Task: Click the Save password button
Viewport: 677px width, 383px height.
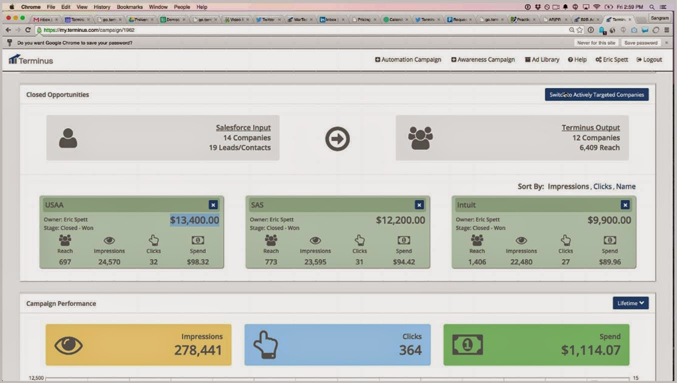Action: point(640,43)
